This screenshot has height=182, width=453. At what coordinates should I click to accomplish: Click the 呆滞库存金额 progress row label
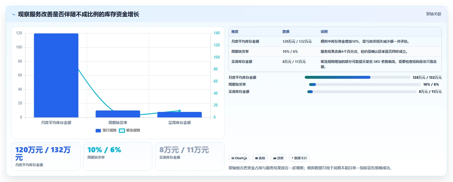click(x=239, y=92)
